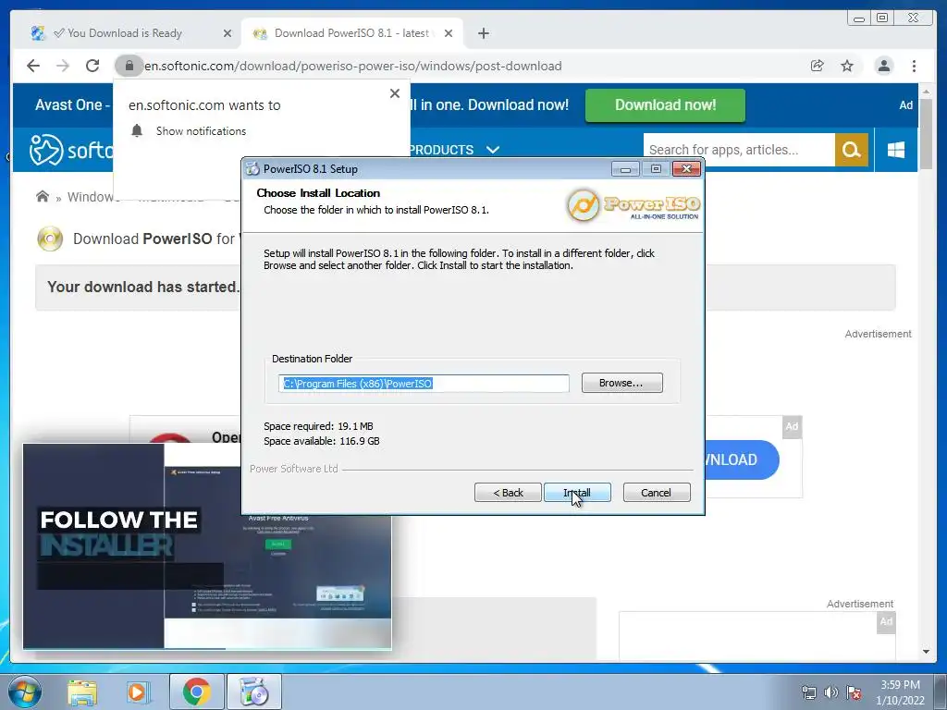Click the bell icon in notification prompt
947x710 pixels.
137,130
